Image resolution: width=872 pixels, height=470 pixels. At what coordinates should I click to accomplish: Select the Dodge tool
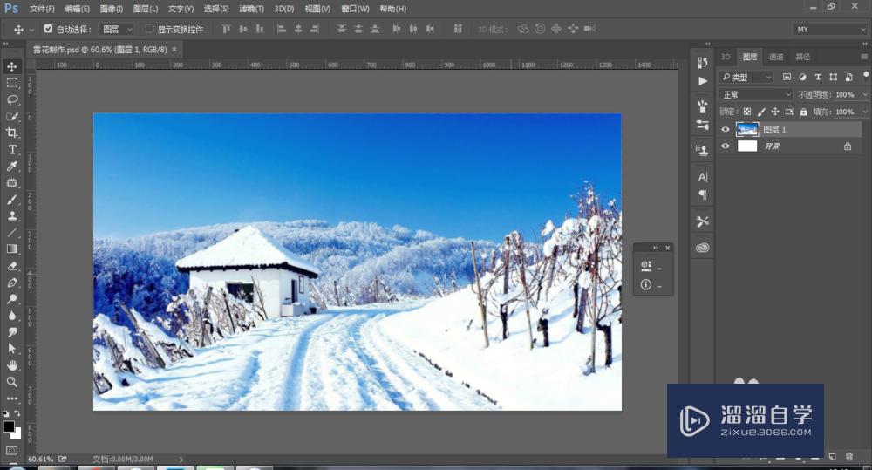[11, 299]
